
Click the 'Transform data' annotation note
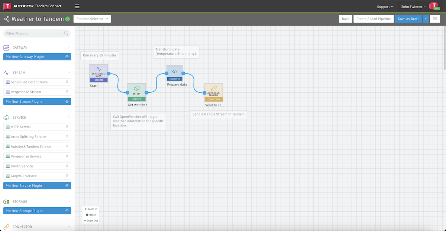[x=176, y=52]
